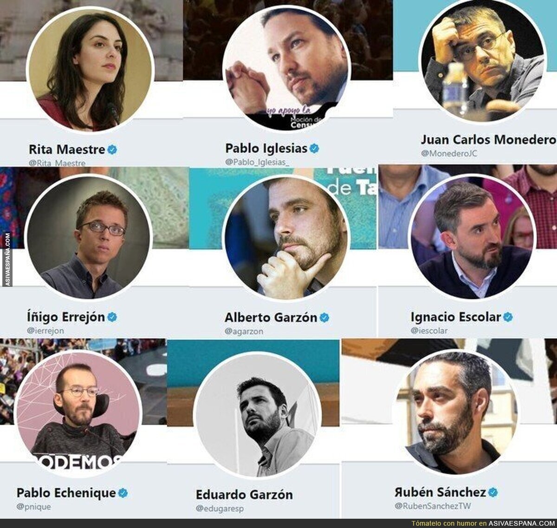557x528 pixels.
Task: Click the vertical ASIVAESPAÑA.COM watermark on left
Action: point(7,259)
